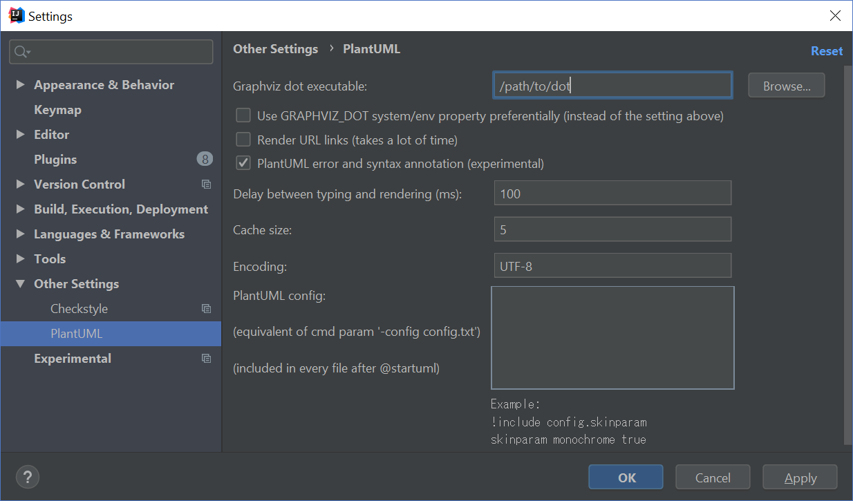Screen dimensions: 853x501
Task: Click the PlantUML config text area
Action: pyautogui.click(x=612, y=338)
